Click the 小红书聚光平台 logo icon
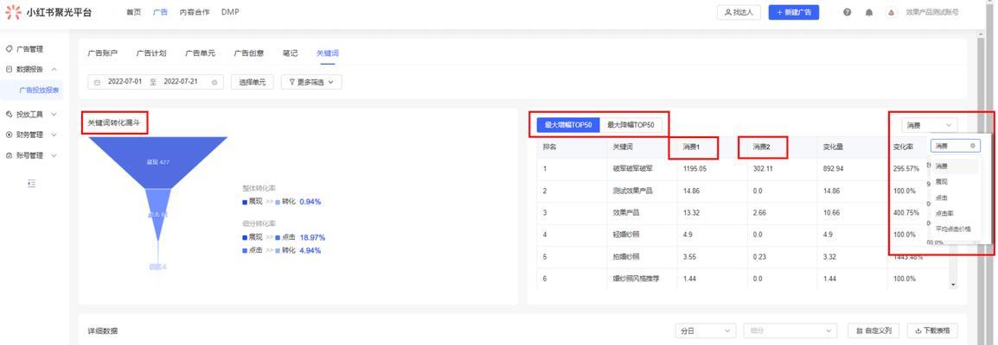The height and width of the screenshot is (345, 998). (13, 12)
